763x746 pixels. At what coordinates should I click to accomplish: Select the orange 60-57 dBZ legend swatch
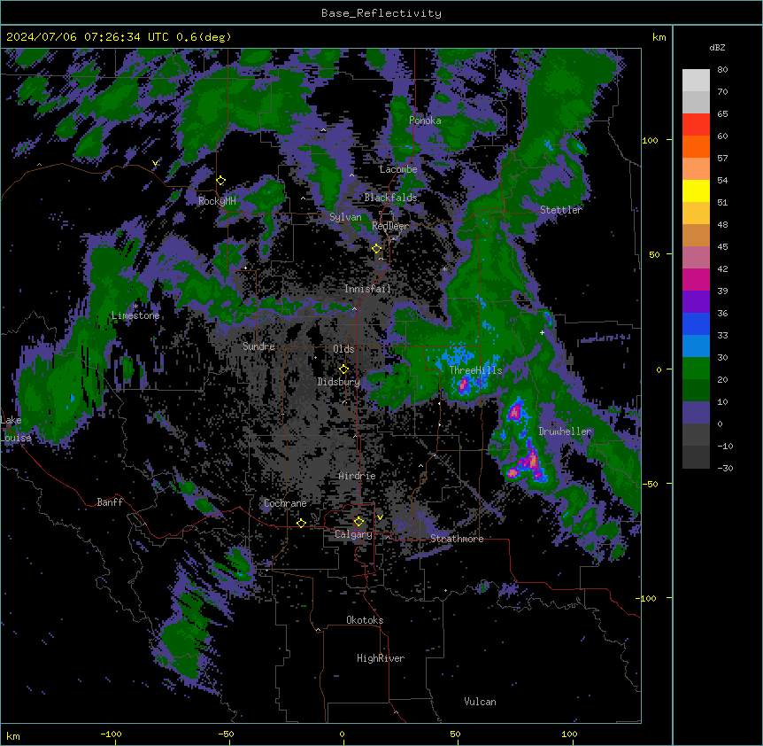click(x=696, y=146)
